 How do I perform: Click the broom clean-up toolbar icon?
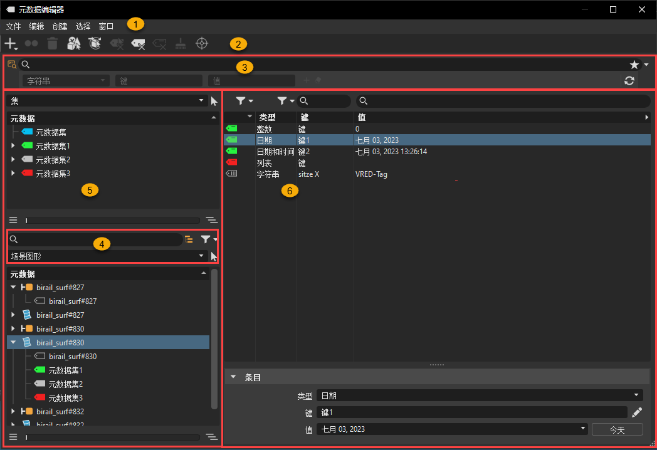[181, 43]
